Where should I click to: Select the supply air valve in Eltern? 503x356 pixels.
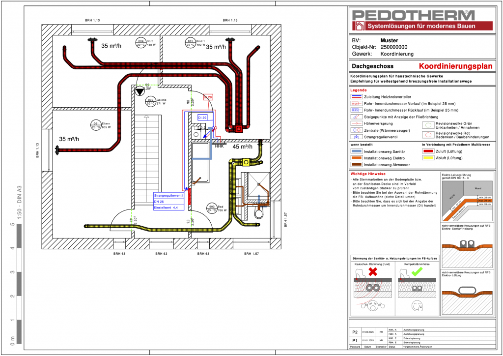click(x=57, y=150)
